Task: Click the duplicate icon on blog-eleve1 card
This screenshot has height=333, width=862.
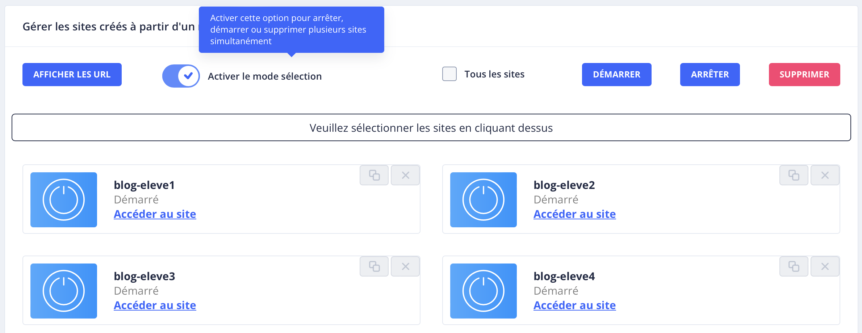Action: pos(374,176)
